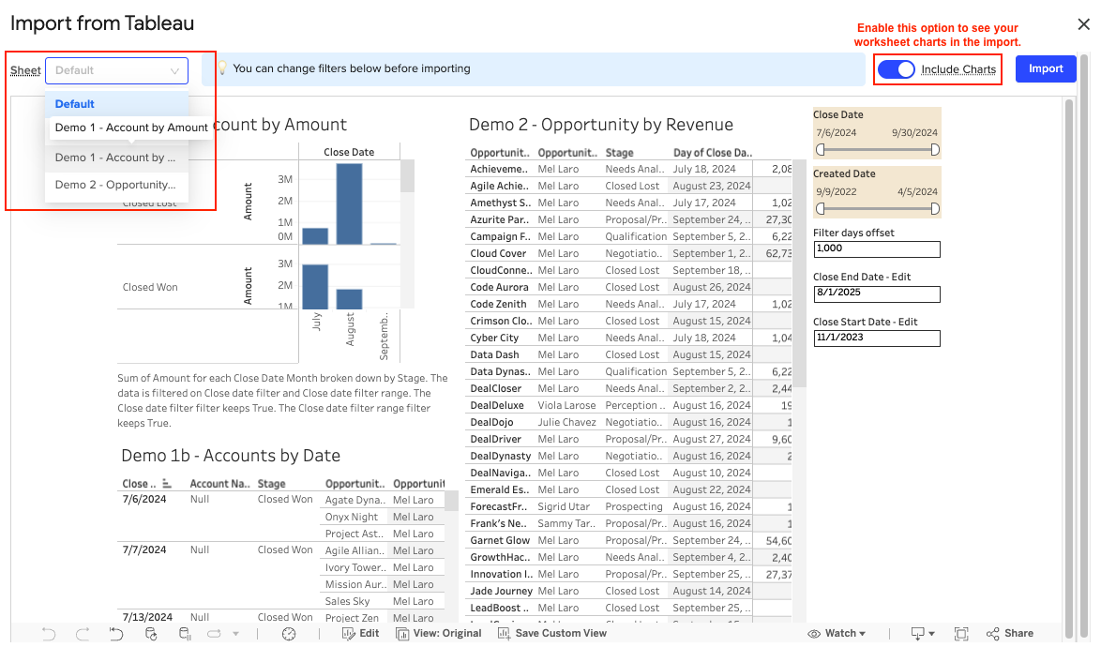
Task: Click the Import button
Action: click(x=1046, y=68)
